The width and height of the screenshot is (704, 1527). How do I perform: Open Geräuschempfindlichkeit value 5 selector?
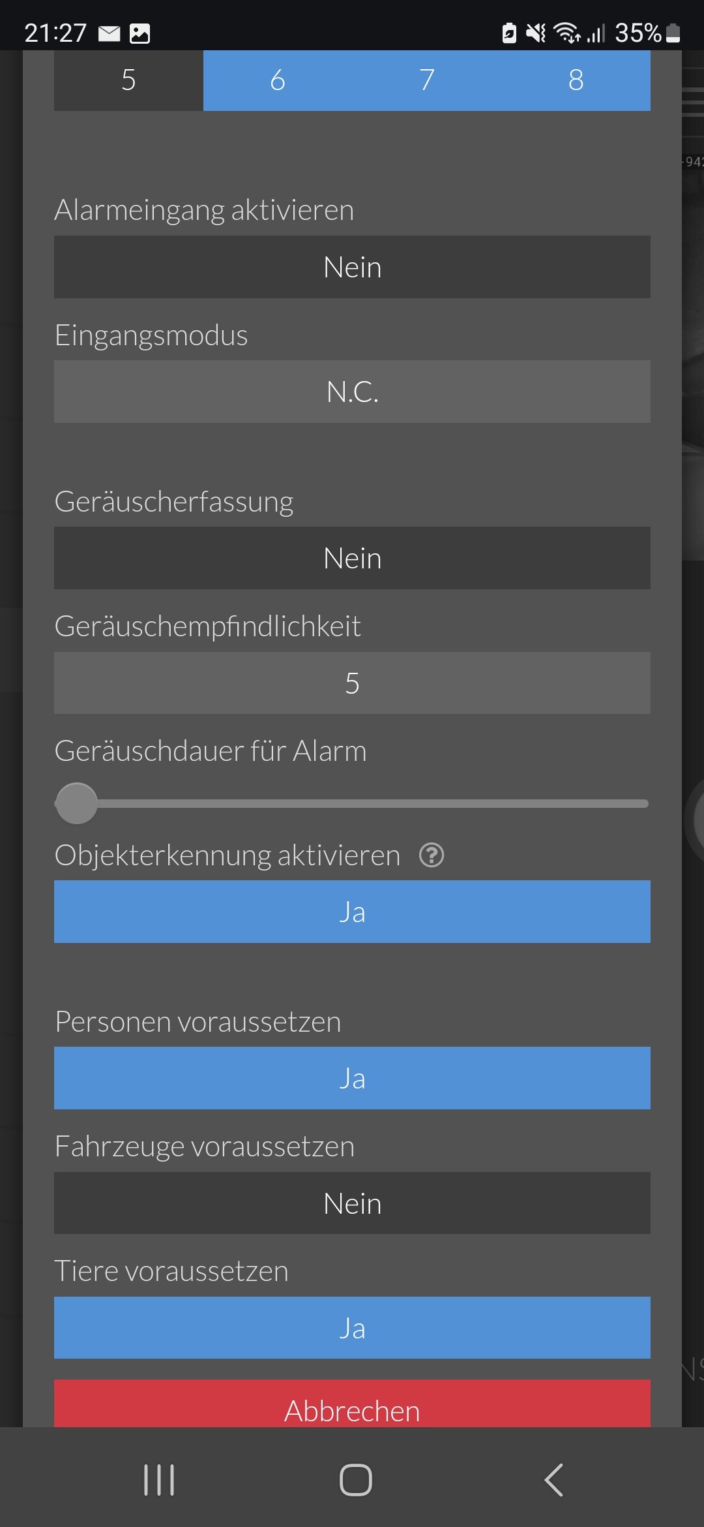coord(352,683)
